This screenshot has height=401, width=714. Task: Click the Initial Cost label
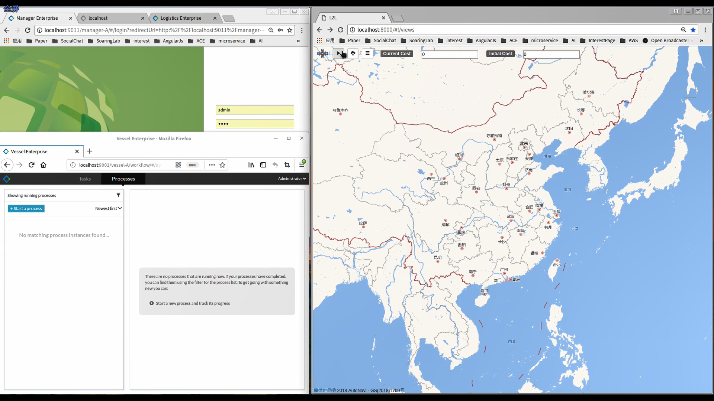(x=500, y=54)
